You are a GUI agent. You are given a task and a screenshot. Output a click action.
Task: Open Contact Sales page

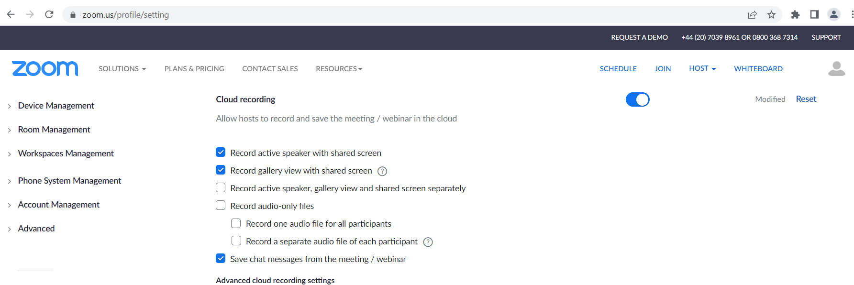(270, 69)
